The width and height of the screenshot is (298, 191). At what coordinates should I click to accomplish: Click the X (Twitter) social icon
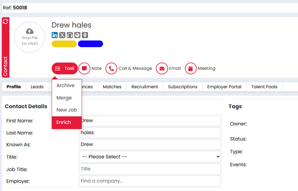(62, 35)
